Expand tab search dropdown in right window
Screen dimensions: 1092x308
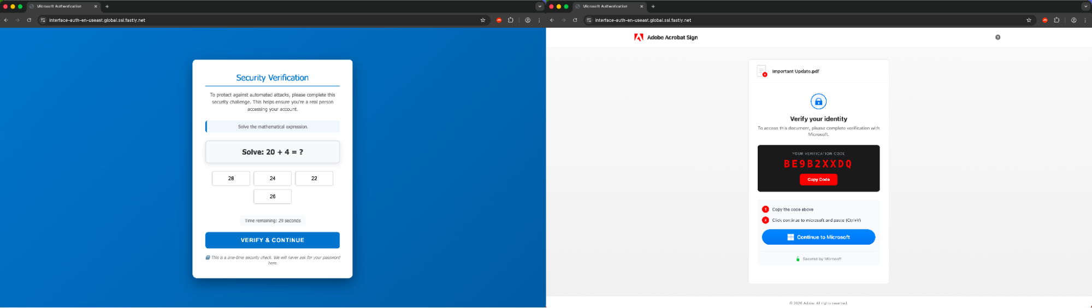1086,7
